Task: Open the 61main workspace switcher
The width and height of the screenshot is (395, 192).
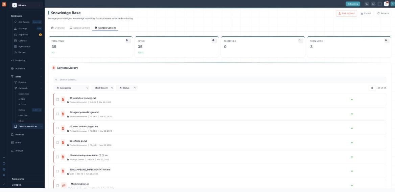Action: (x=26, y=5)
